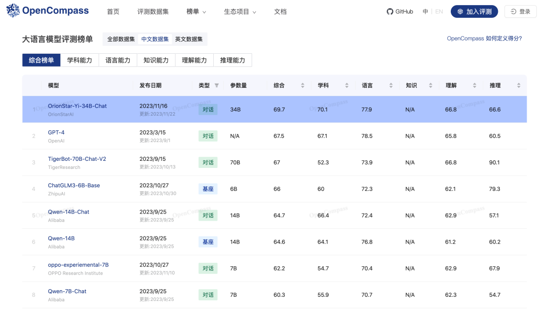Open the GitHub link
The image size is (547, 311).
tap(400, 12)
